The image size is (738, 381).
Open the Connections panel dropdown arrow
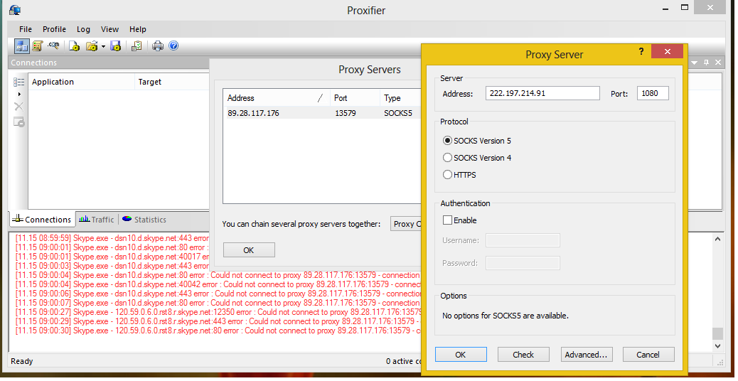(x=695, y=63)
